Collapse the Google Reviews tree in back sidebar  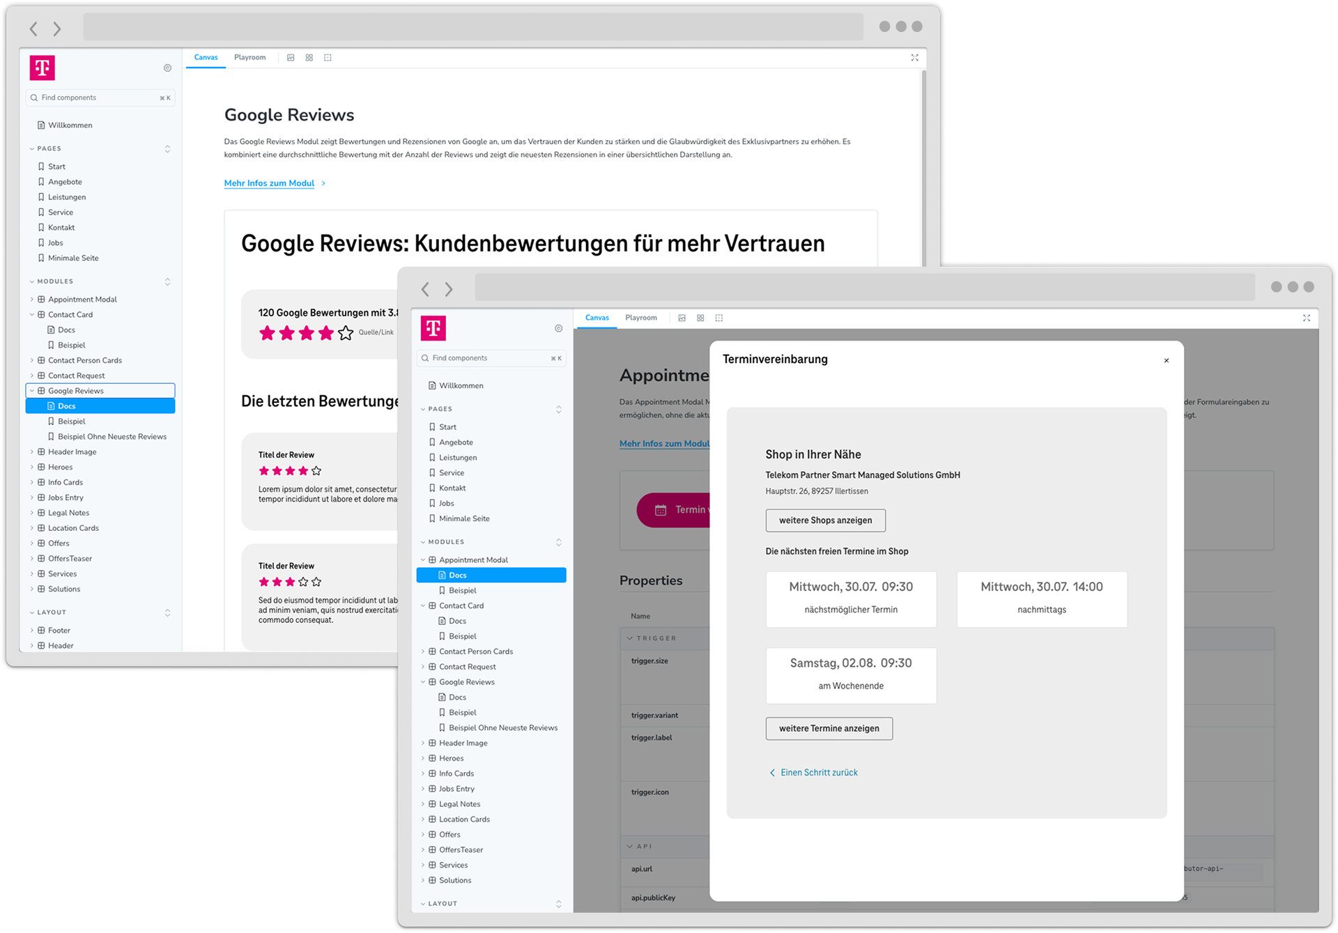point(32,391)
